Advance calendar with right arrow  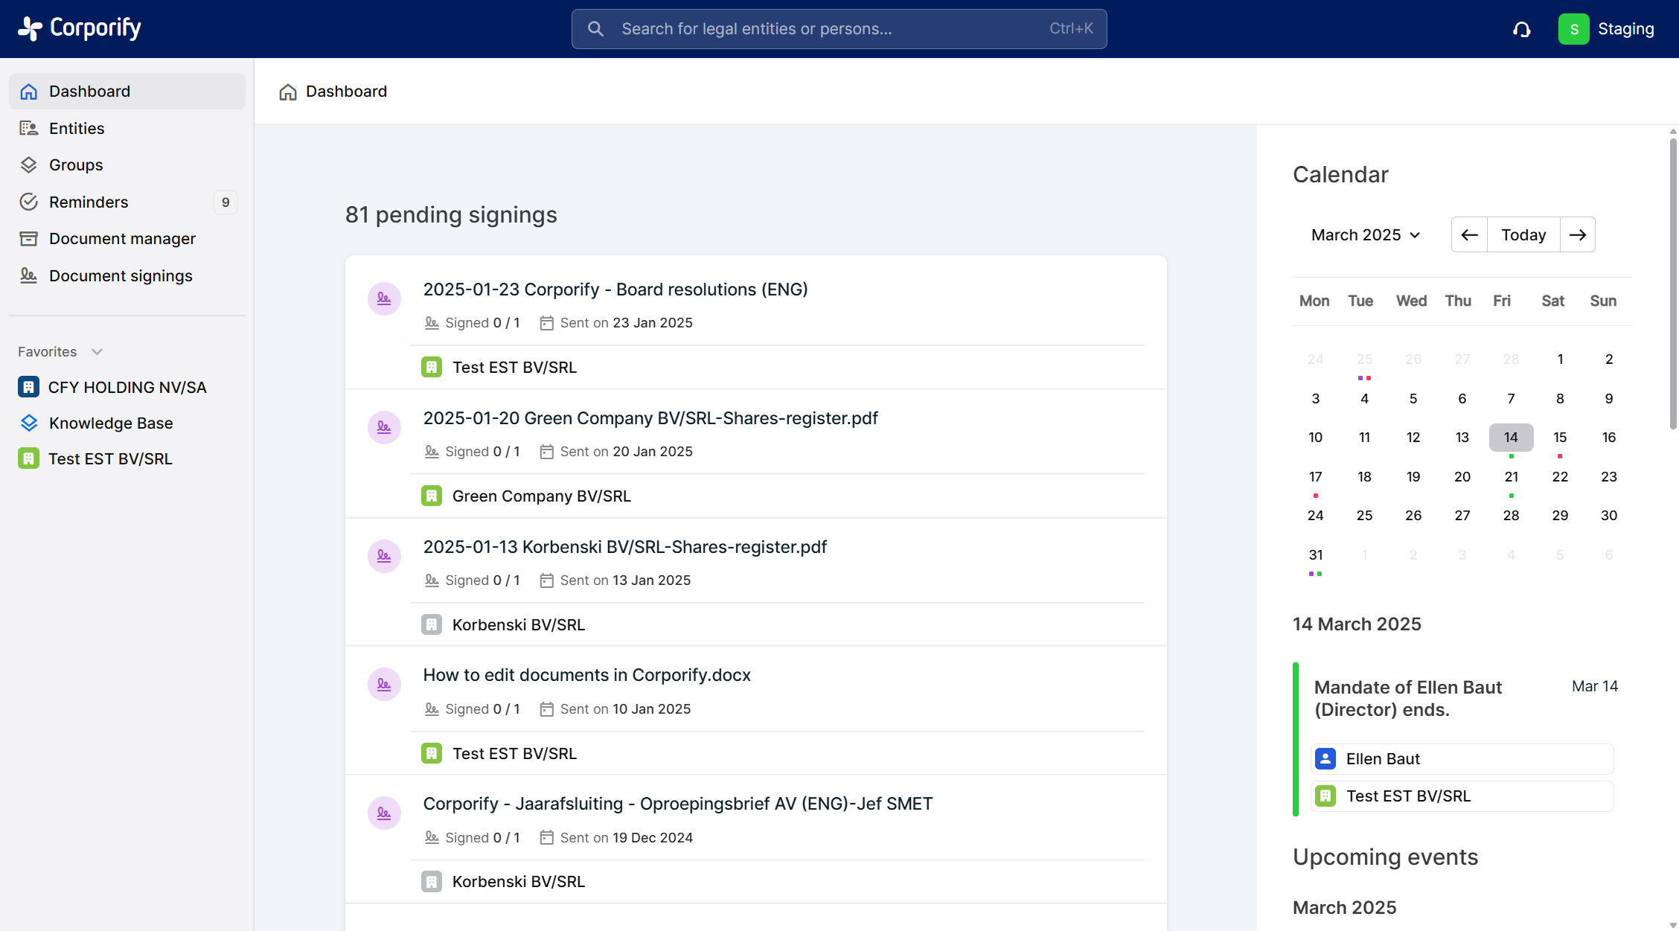[1577, 235]
